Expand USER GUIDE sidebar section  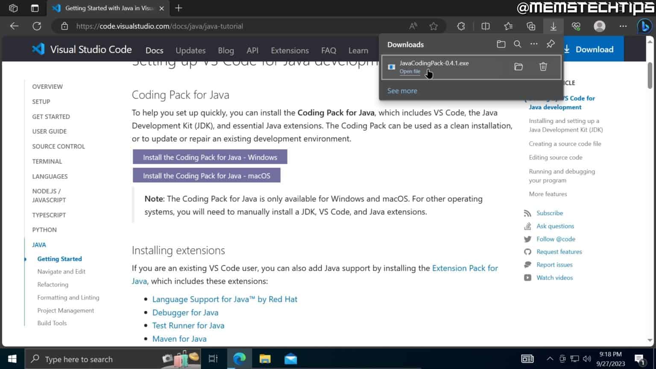pos(49,132)
